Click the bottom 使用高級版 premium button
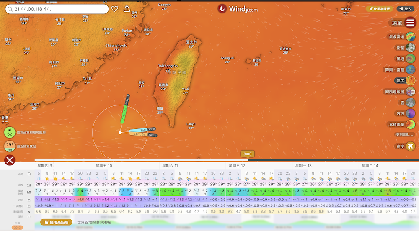The image size is (419, 231). pyautogui.click(x=57, y=222)
